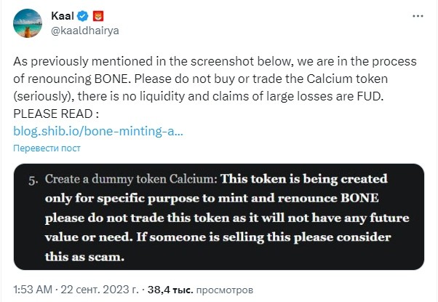The height and width of the screenshot is (302, 438).
Task: Click bold text 'This token is being created'
Action: [x=304, y=179]
